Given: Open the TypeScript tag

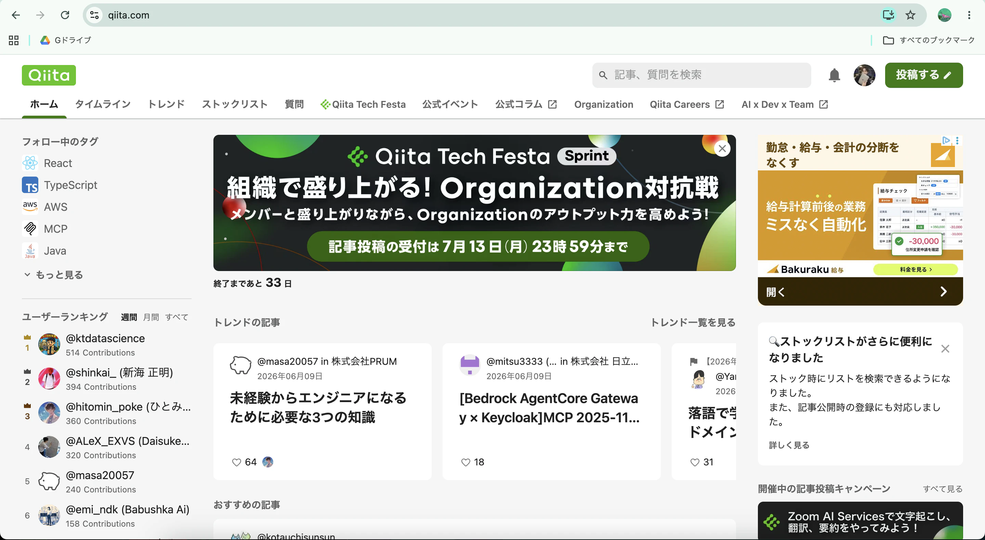Looking at the screenshot, I should [60, 185].
